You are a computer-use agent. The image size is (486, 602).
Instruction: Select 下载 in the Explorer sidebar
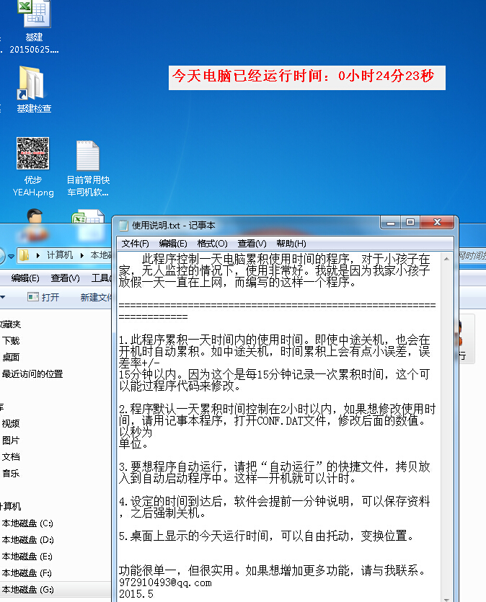[x=11, y=340]
